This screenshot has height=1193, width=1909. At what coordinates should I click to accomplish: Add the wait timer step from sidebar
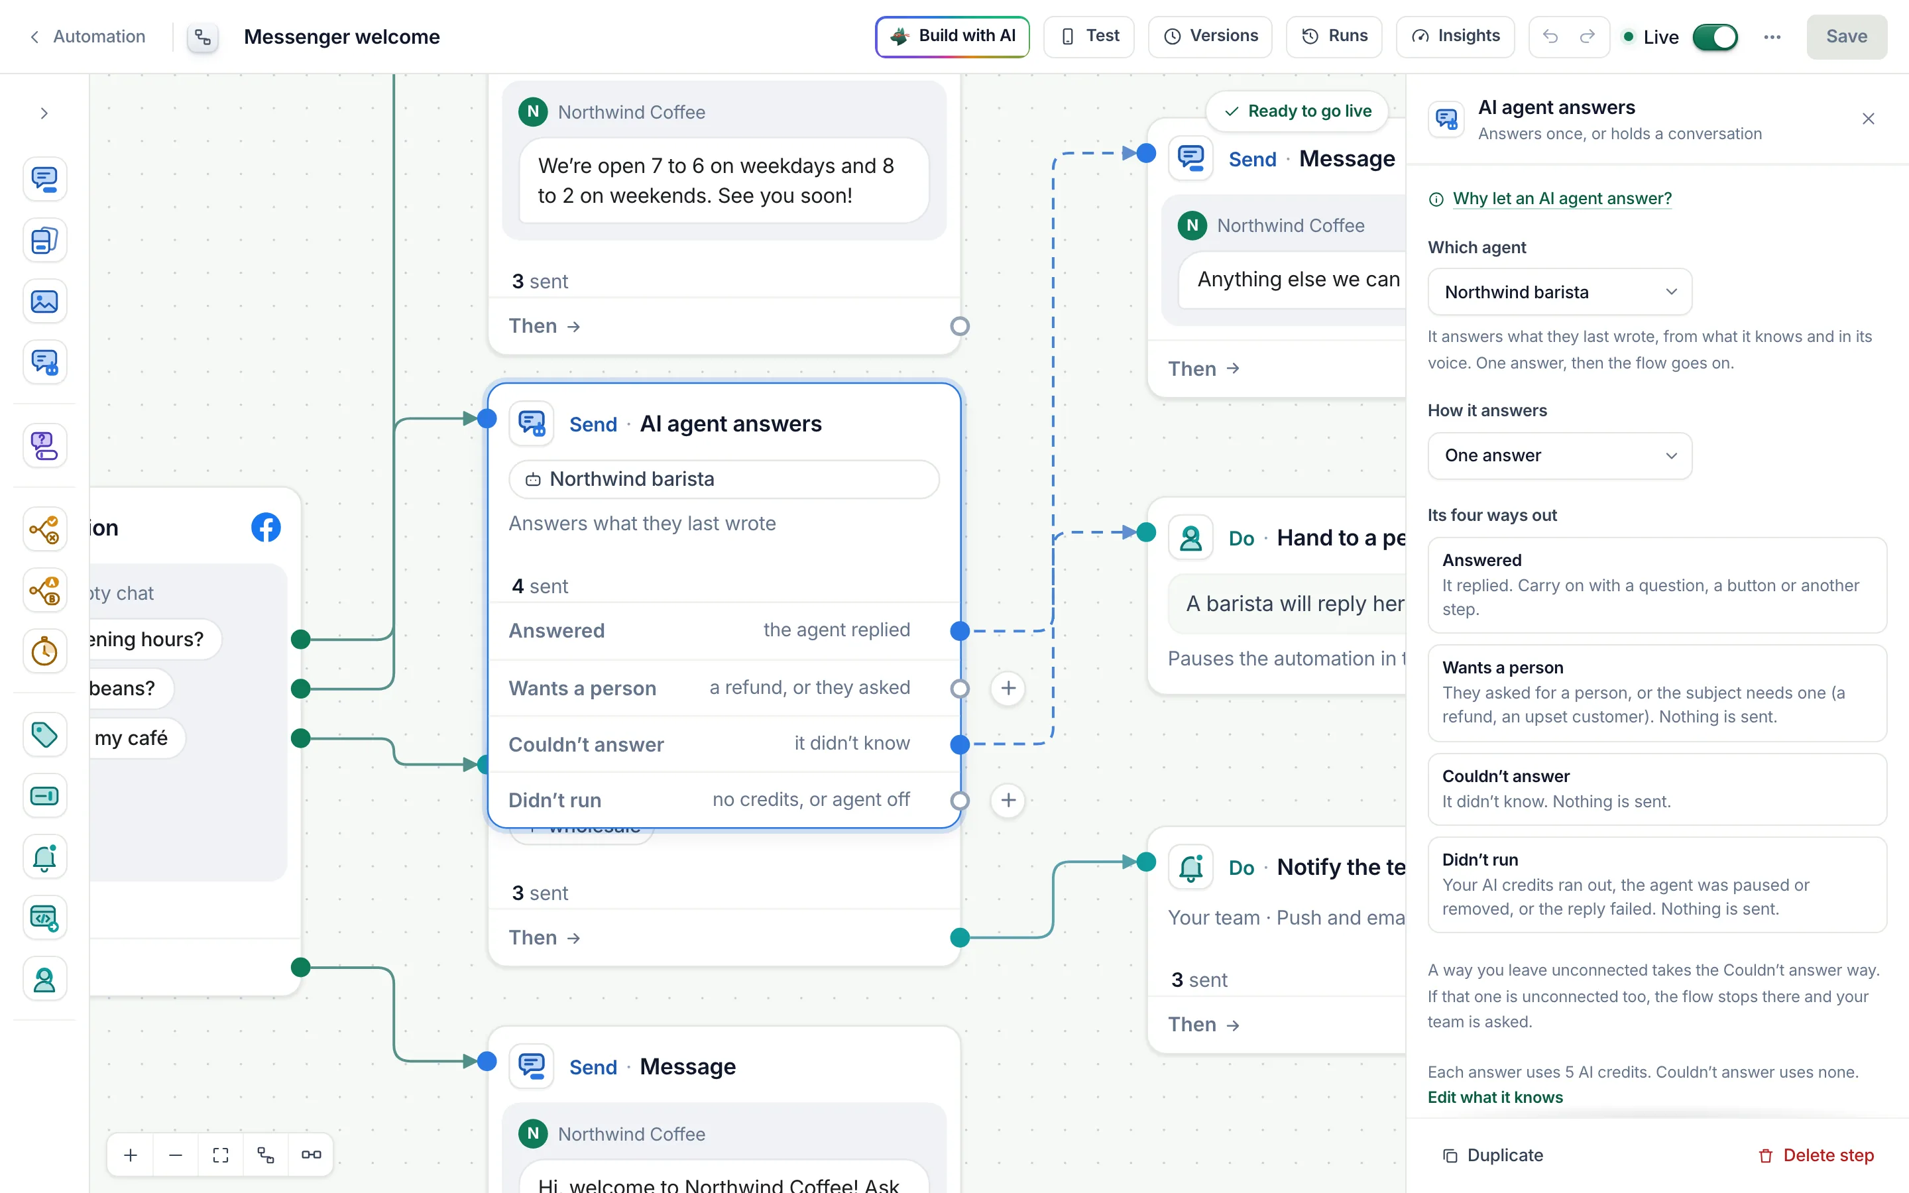[x=44, y=652]
